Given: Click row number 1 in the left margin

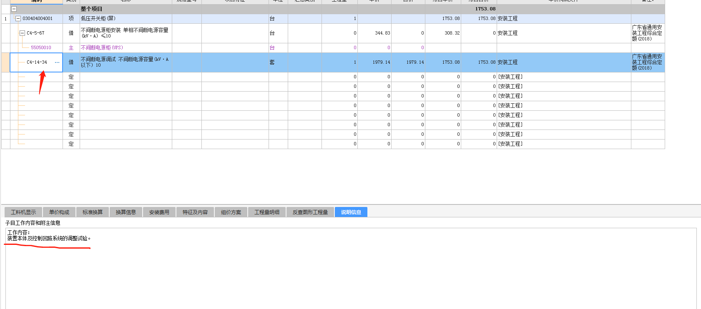Looking at the screenshot, I should pos(5,18).
